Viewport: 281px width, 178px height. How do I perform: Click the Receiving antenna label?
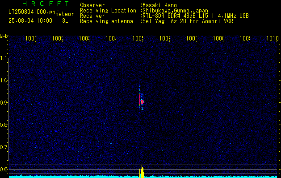click(x=106, y=21)
